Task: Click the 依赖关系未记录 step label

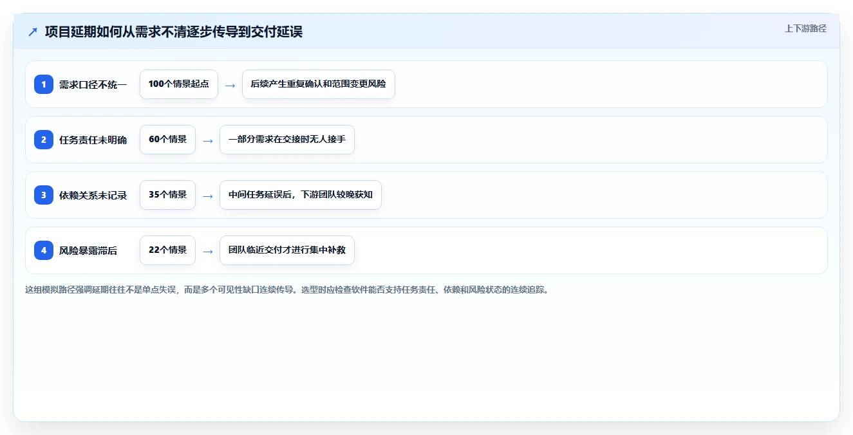Action: 93,195
